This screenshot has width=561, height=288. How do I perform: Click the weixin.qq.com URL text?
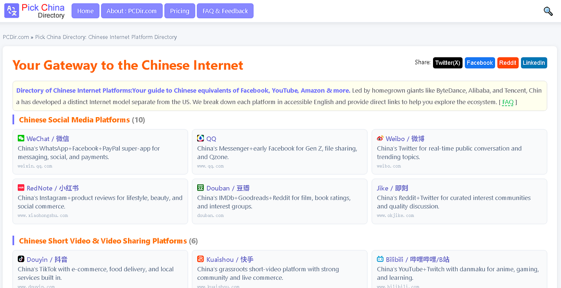(35, 166)
